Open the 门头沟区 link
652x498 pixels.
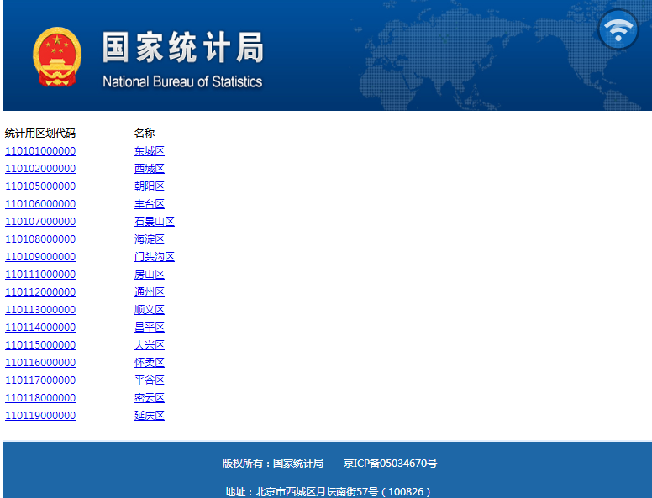(155, 256)
